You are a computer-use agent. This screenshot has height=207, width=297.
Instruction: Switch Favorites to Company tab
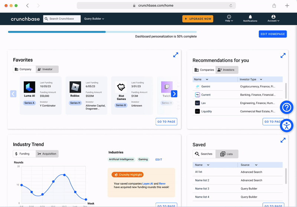tap(25, 69)
